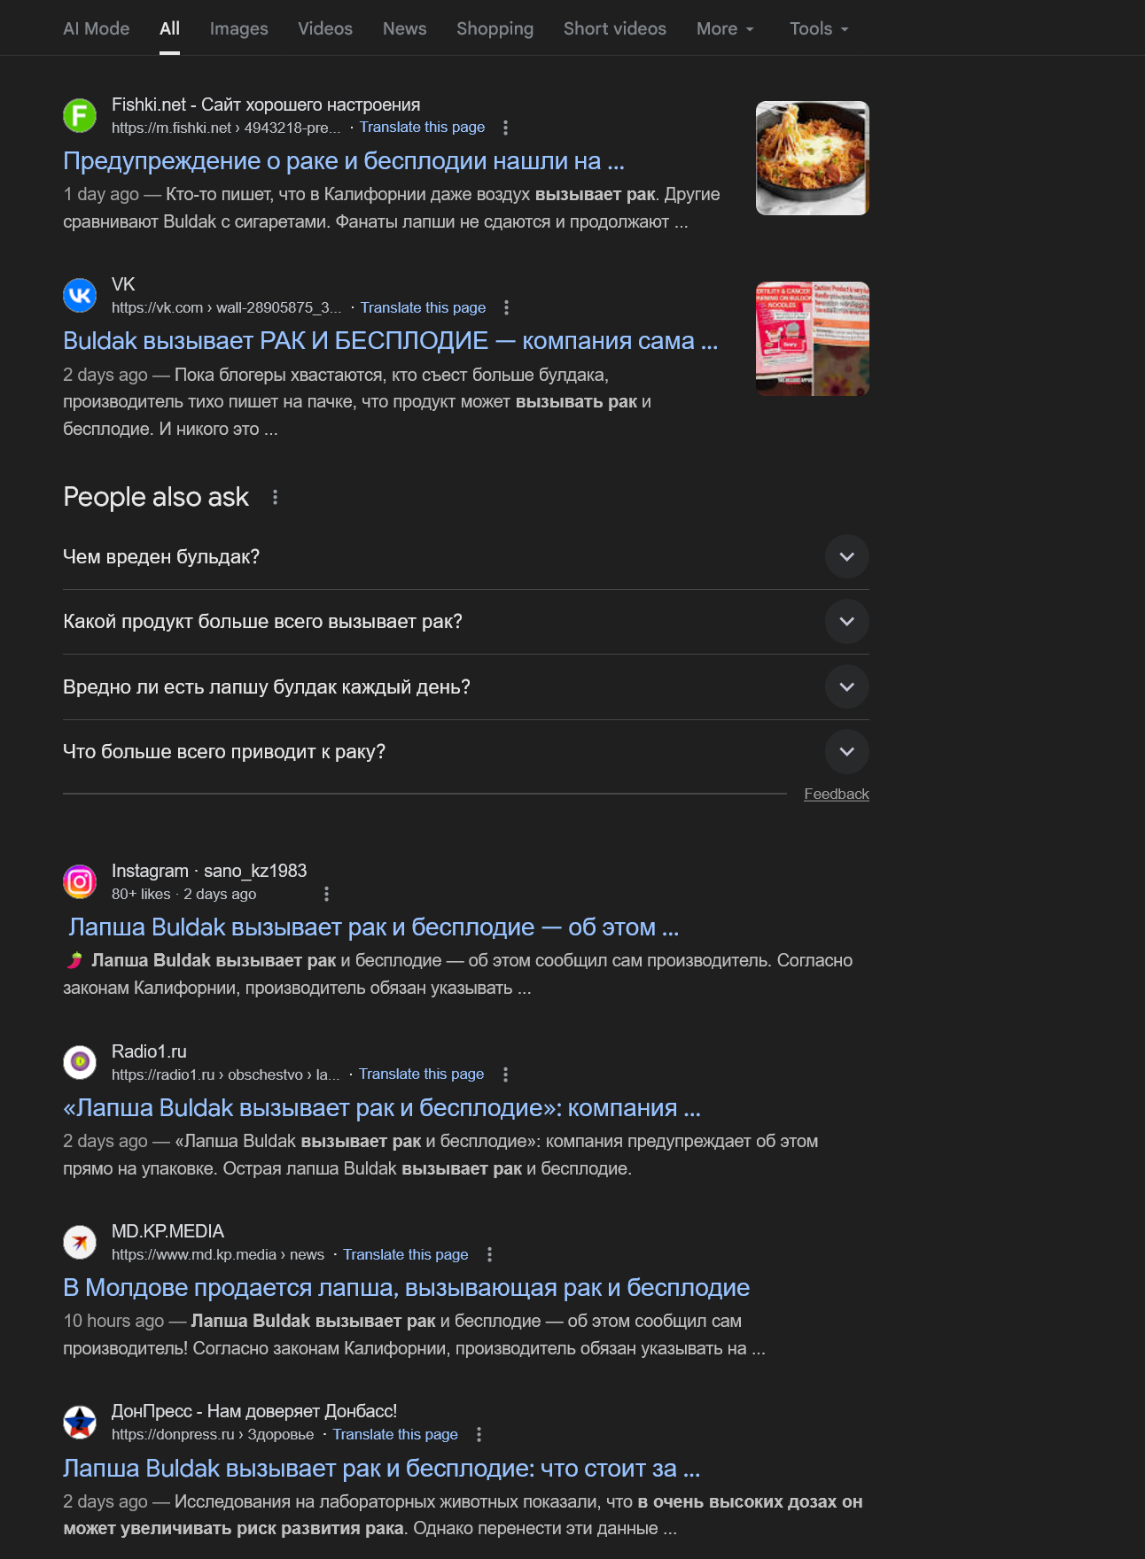Expand Какой продукт больше всего вызывает рак?

click(466, 622)
